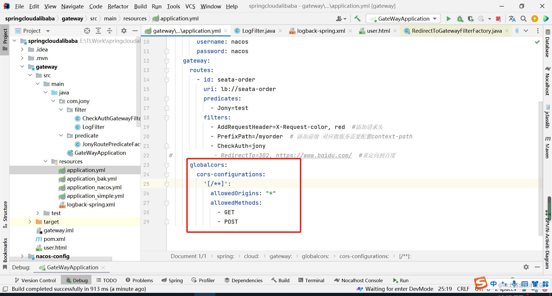The height and width of the screenshot is (296, 552).
Task: Fold globalcors block at line 23
Action: click(166, 165)
